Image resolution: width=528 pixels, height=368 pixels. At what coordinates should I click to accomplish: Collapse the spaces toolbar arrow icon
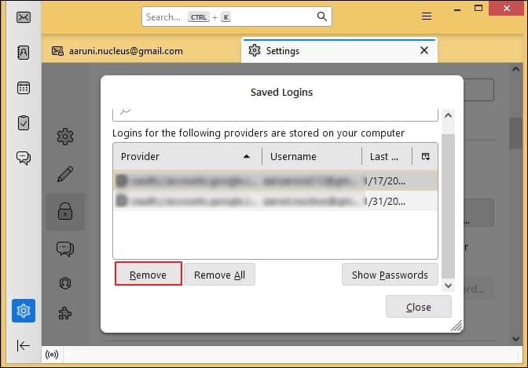[24, 345]
